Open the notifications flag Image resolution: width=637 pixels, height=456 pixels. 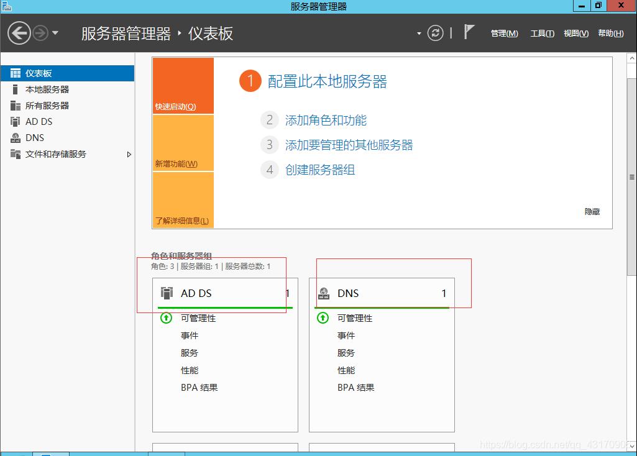tap(469, 32)
